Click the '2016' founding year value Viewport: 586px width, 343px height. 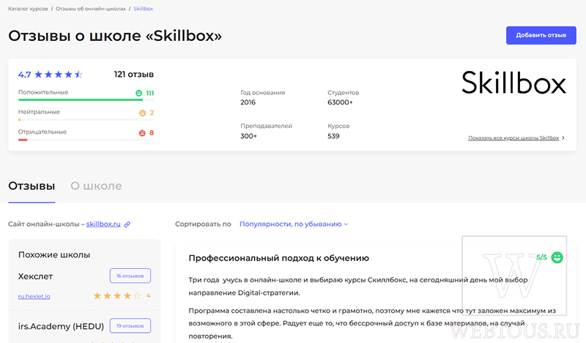click(248, 102)
